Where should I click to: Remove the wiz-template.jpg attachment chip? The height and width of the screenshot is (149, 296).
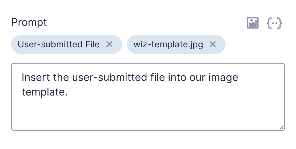coord(213,44)
